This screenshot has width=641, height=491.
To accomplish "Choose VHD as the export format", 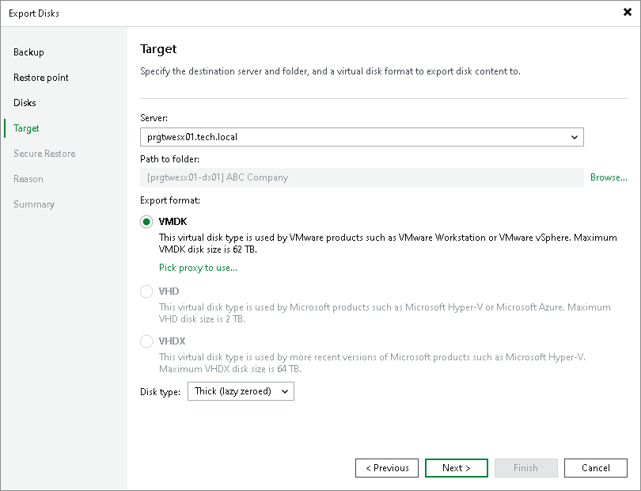I will click(146, 291).
